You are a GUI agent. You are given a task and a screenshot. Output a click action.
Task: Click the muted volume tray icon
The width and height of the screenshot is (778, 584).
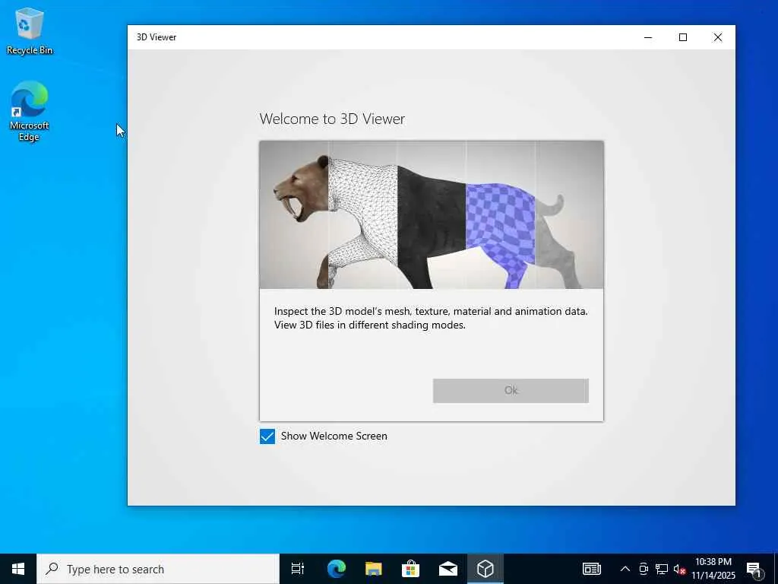pos(679,569)
